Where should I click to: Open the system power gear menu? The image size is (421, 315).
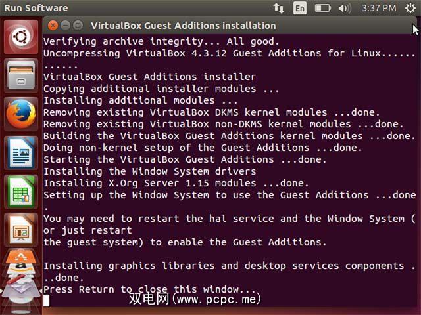click(x=410, y=8)
